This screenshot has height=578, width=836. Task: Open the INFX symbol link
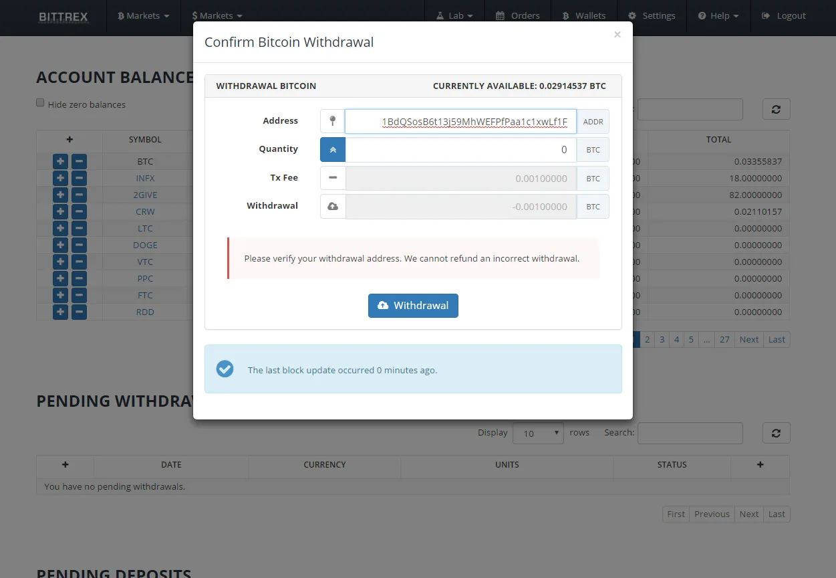[x=145, y=179]
